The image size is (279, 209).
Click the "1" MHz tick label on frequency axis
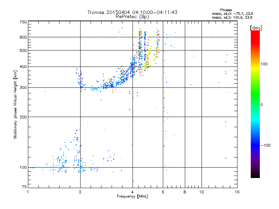28,192
